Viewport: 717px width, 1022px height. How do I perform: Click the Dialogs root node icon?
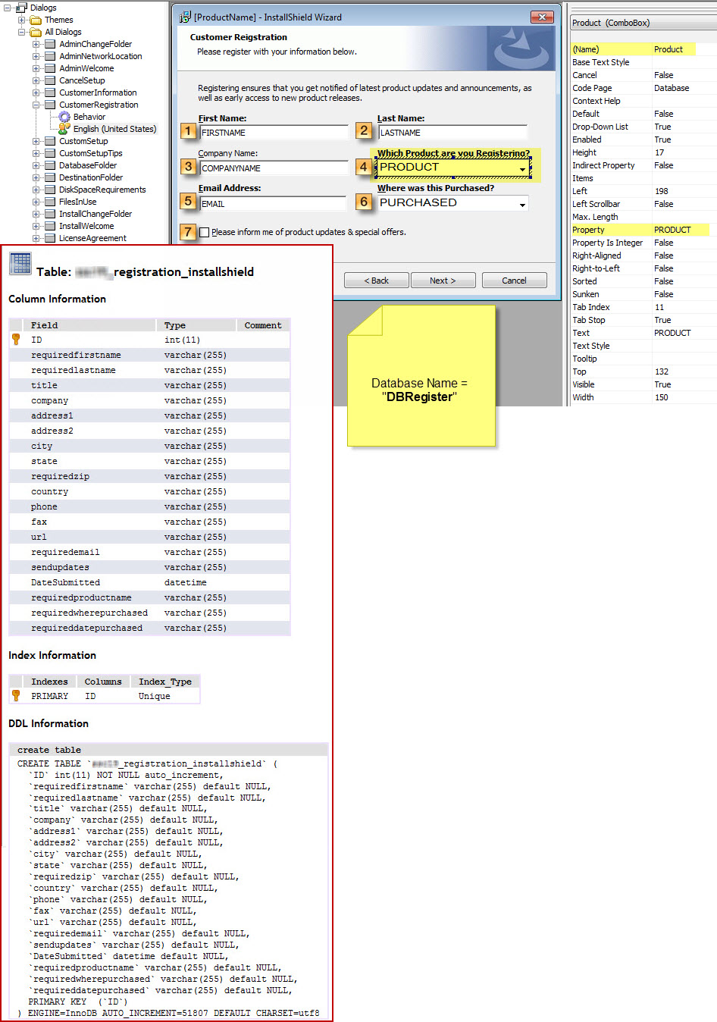click(21, 8)
